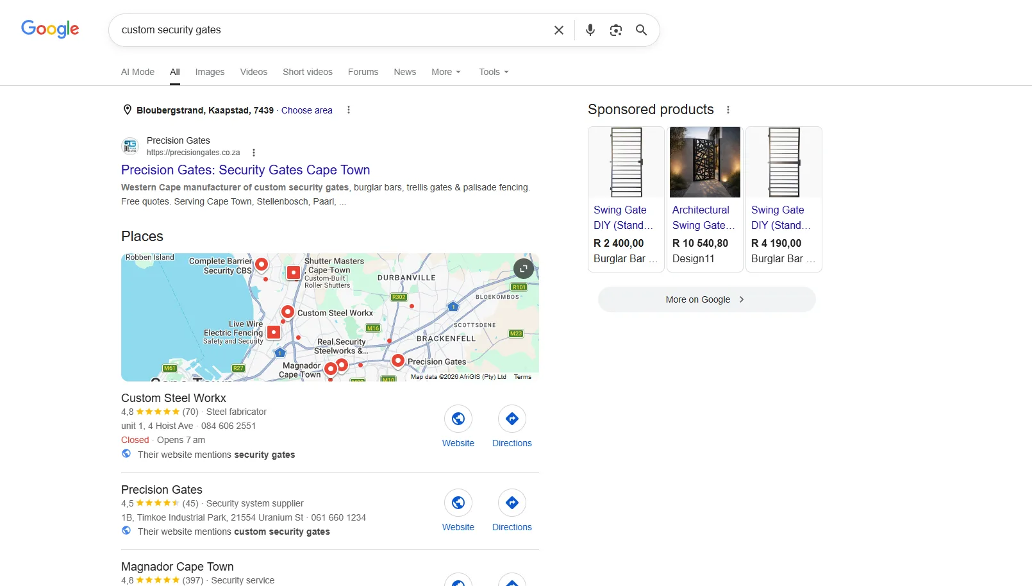1032x586 pixels.
Task: Open the three-dot menu beside precisiongates.co.za URL
Action: pos(254,153)
